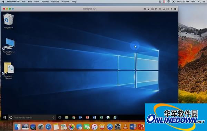Open App Store from the Dock

click(x=110, y=127)
